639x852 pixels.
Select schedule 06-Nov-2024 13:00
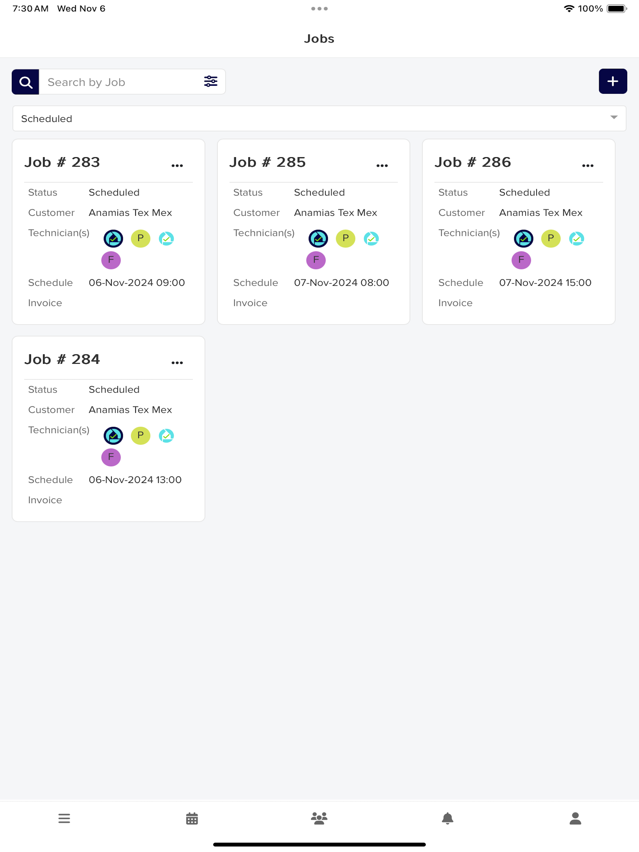coord(135,480)
